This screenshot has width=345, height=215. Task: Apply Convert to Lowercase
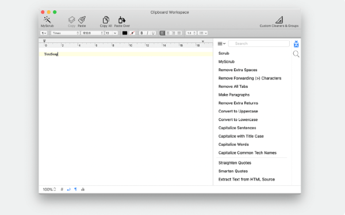pyautogui.click(x=238, y=120)
